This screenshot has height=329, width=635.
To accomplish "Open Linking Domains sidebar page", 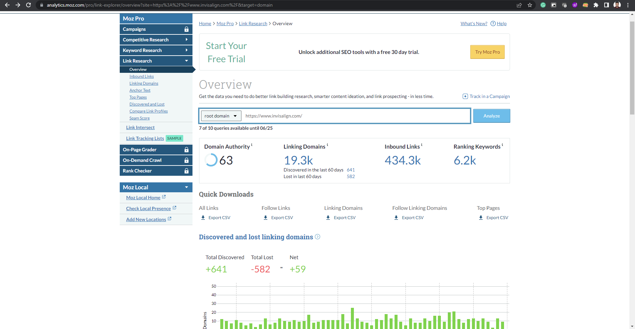I will [144, 83].
